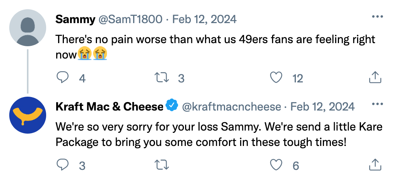Viewport: 394px width, 181px height.
Task: Click the Sammy display name
Action: tap(75, 19)
